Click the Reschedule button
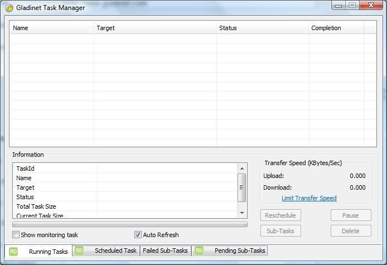The width and height of the screenshot is (387, 265). point(280,215)
